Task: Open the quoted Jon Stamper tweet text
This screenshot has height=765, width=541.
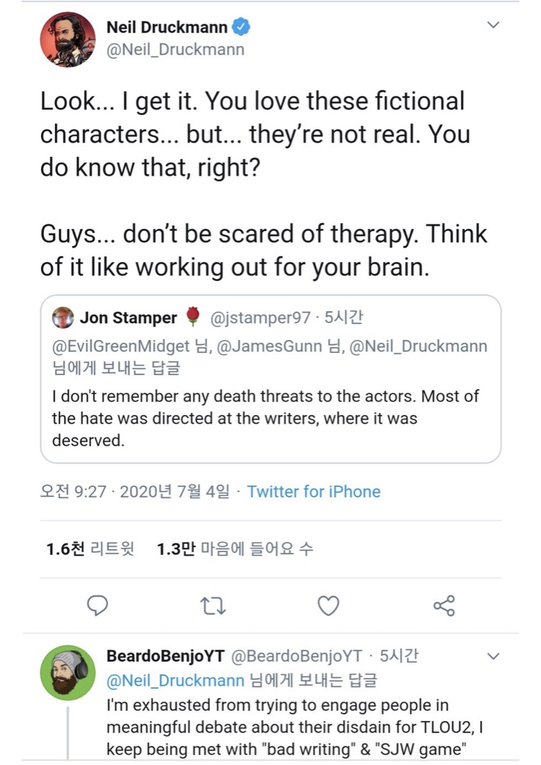Action: [265, 418]
